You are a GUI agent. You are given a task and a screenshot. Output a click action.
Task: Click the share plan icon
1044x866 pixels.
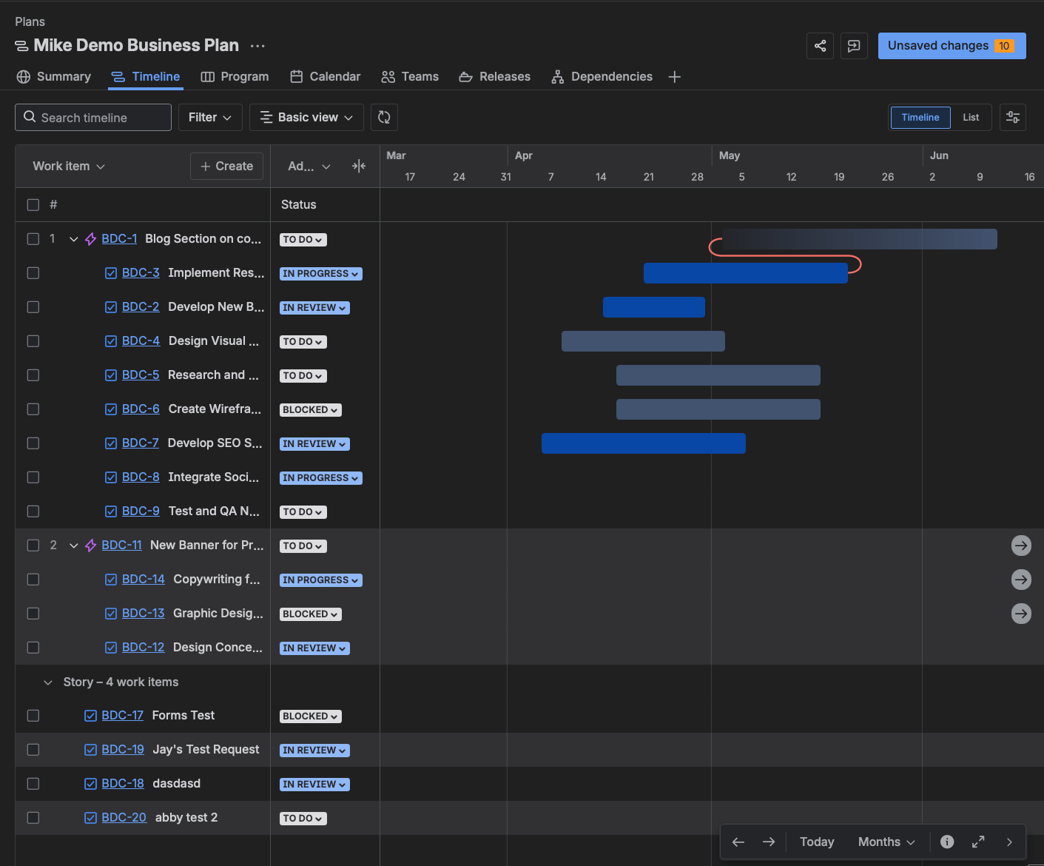pos(820,46)
